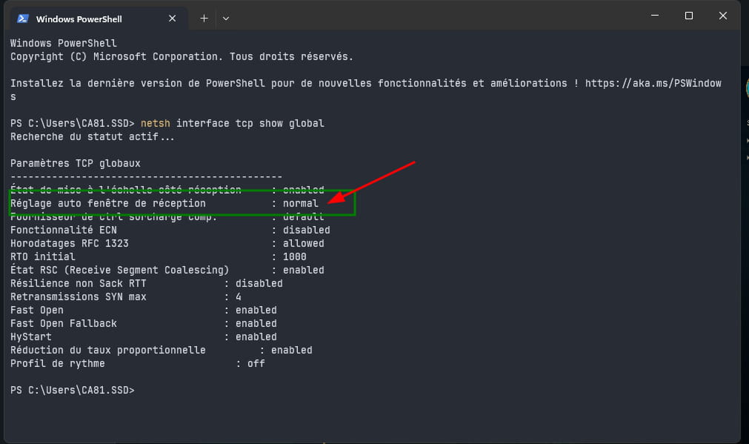Image resolution: width=749 pixels, height=444 pixels.
Task: Click 'Réglage auto fenêtre de réception' label
Action: (x=108, y=204)
